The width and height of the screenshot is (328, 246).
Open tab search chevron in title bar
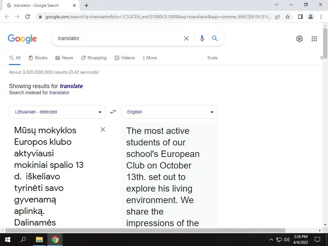(276, 4)
